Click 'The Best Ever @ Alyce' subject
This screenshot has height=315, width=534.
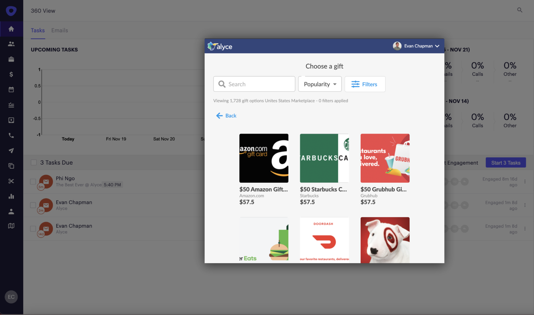[79, 185]
